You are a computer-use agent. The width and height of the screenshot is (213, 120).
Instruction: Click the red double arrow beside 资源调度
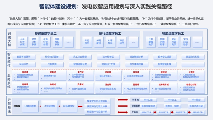pos(123,106)
